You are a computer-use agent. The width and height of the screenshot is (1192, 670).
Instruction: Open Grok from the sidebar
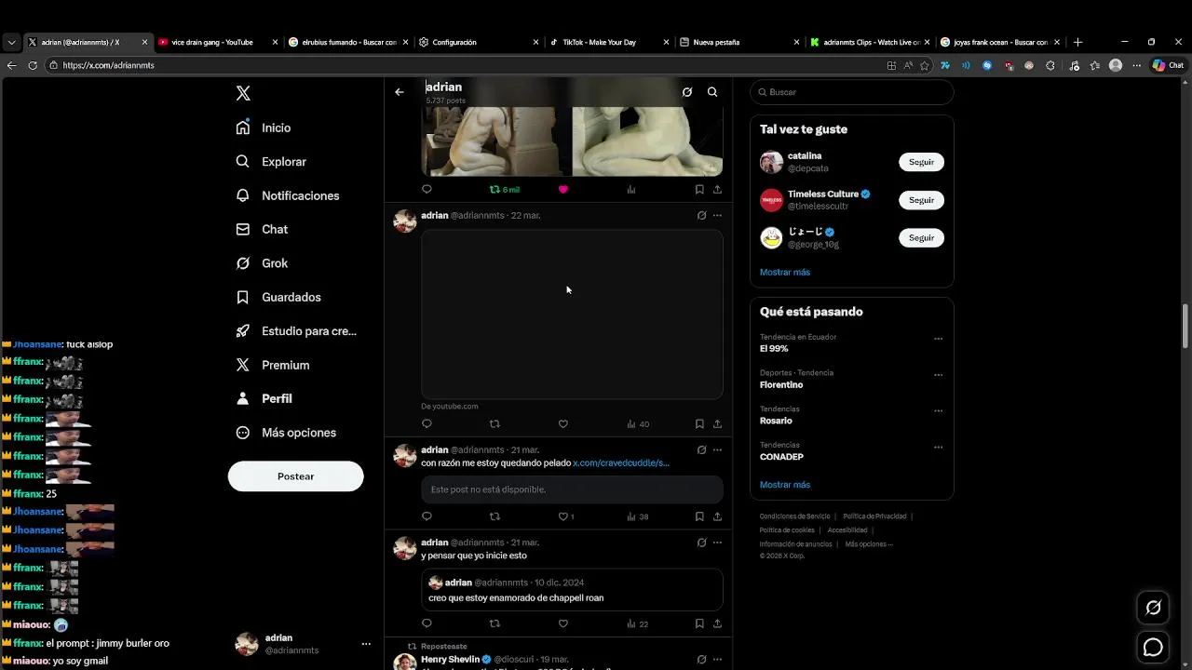coord(262,263)
